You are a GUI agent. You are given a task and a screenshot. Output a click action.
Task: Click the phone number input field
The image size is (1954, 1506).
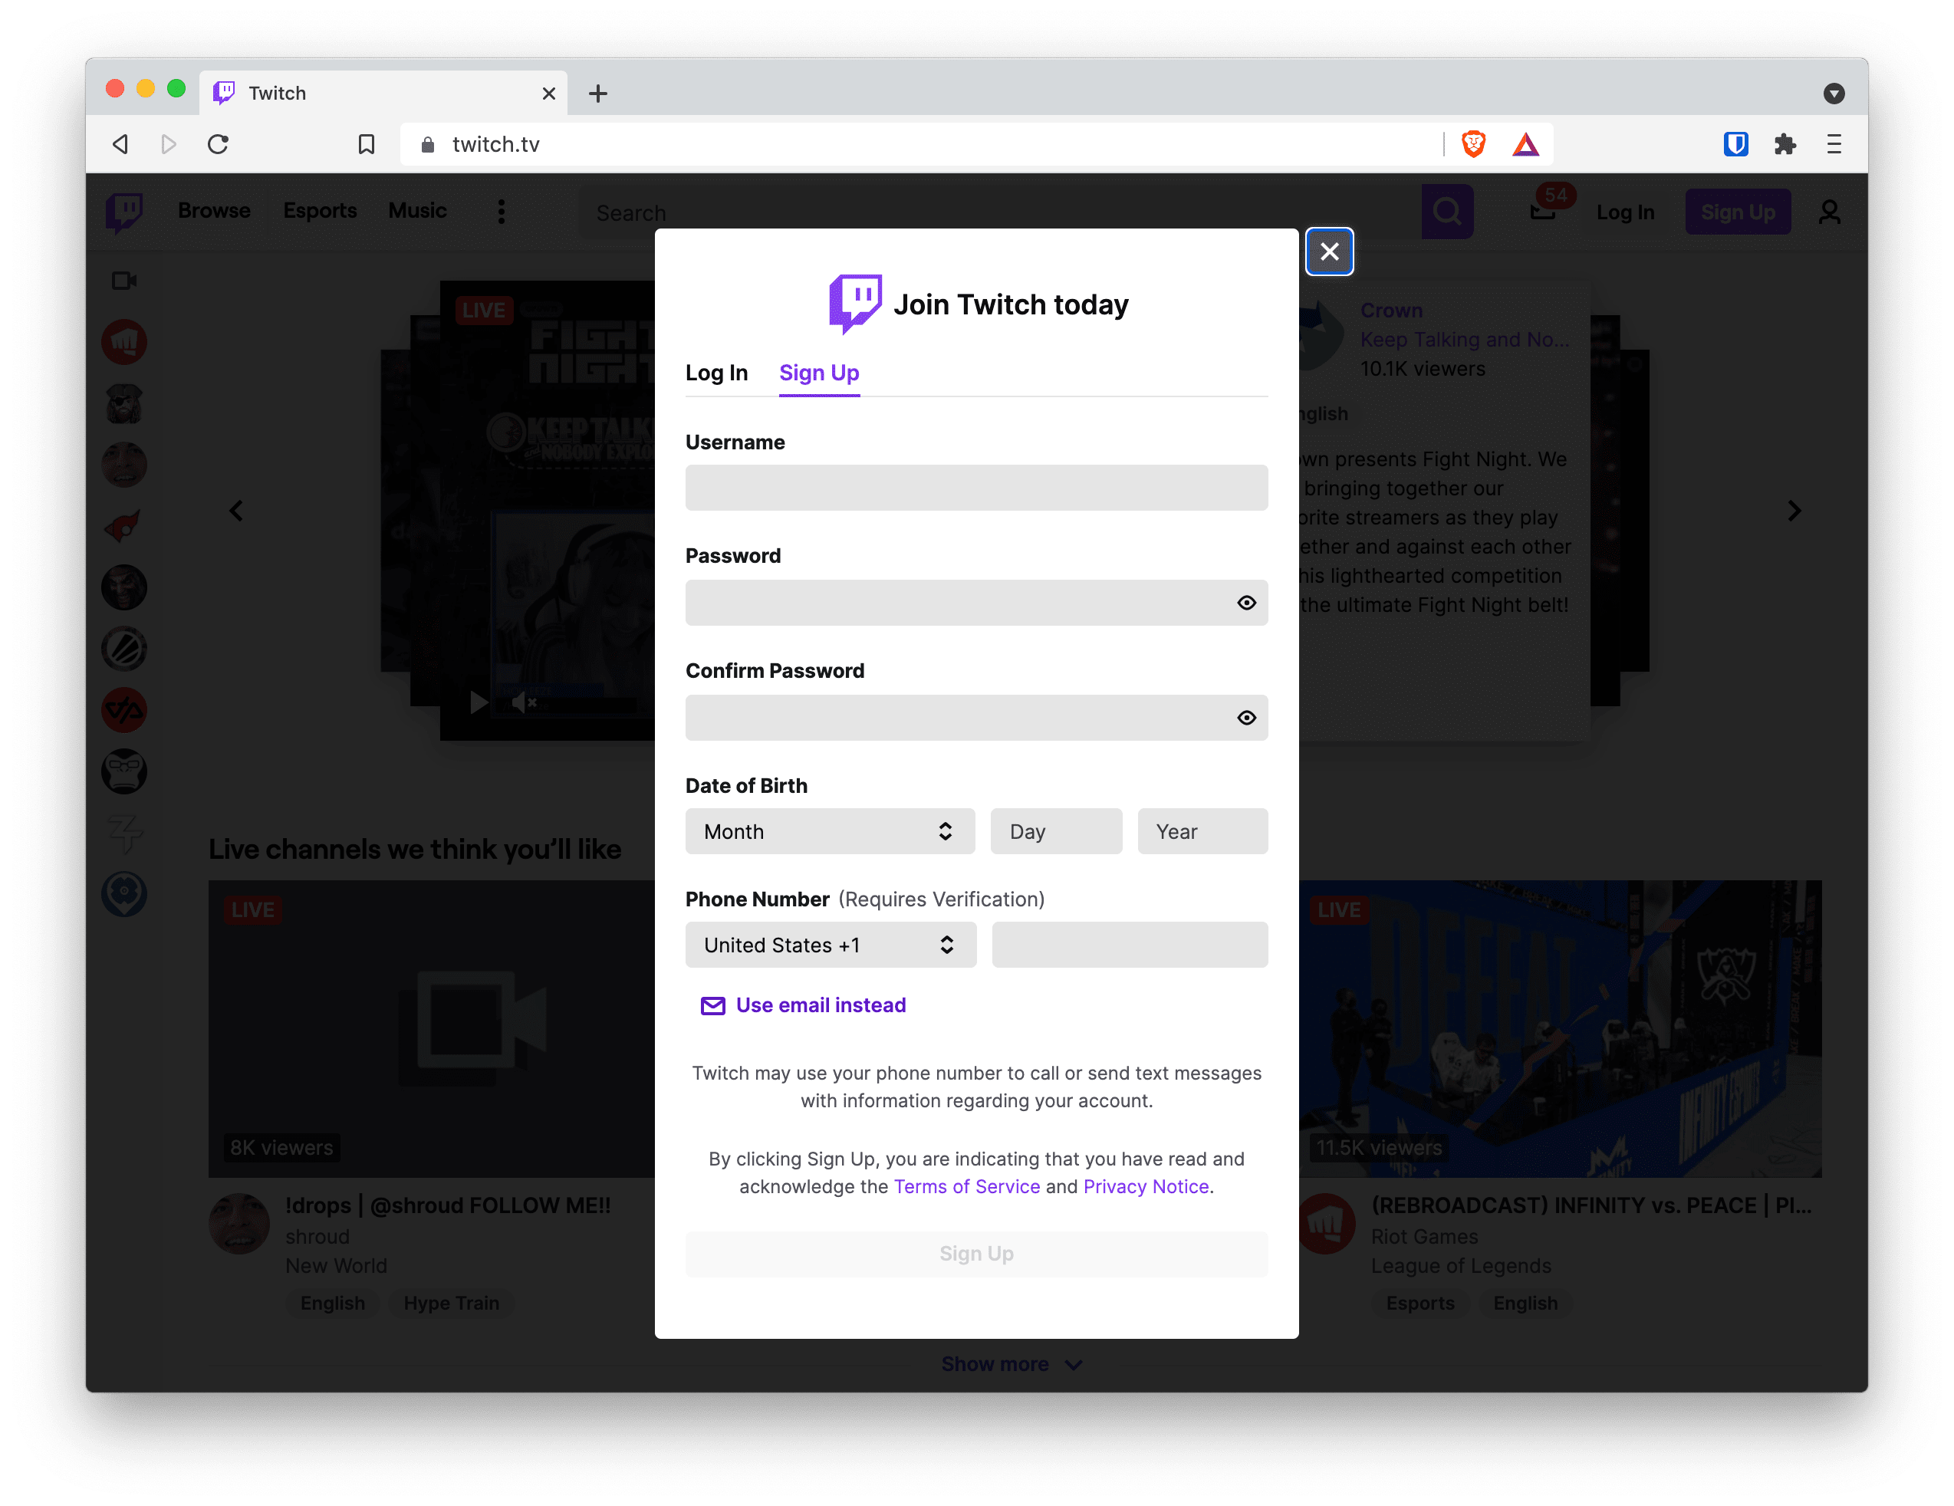click(x=1130, y=945)
